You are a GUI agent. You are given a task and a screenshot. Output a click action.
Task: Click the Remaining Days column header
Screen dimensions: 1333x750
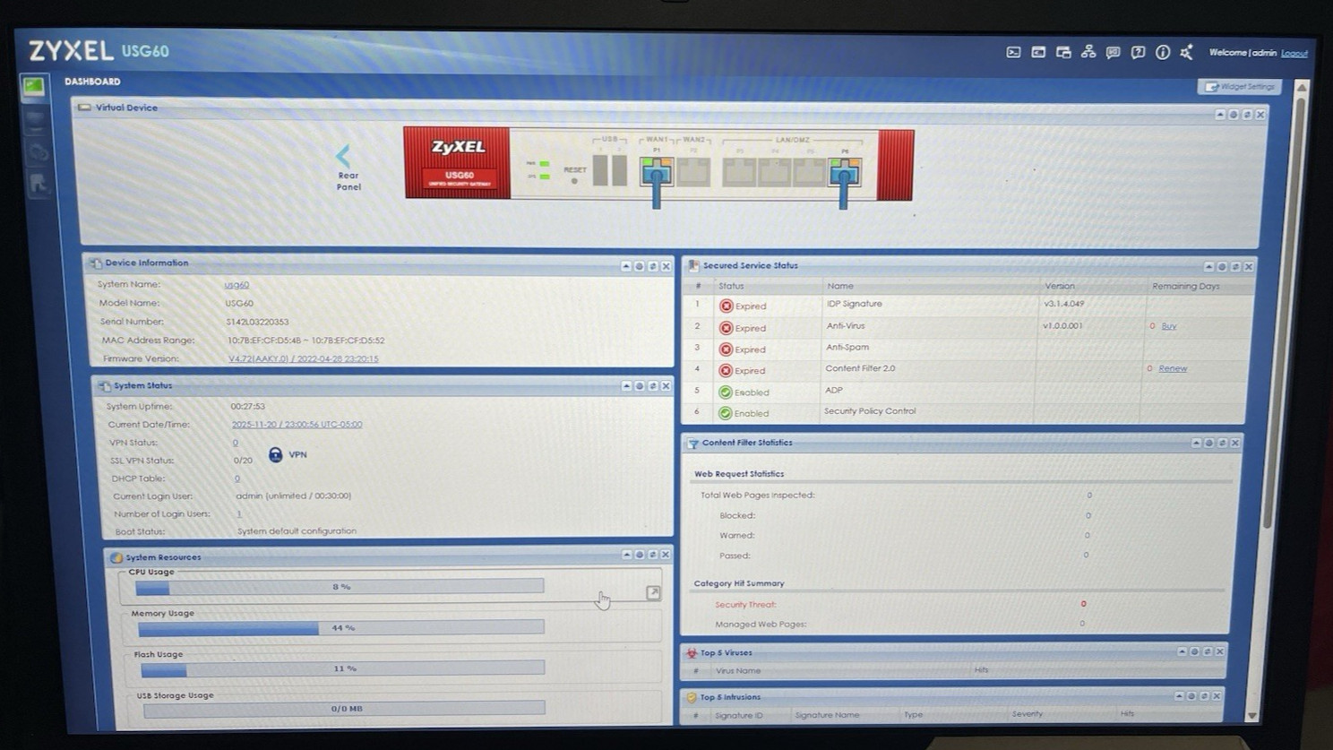click(1186, 287)
